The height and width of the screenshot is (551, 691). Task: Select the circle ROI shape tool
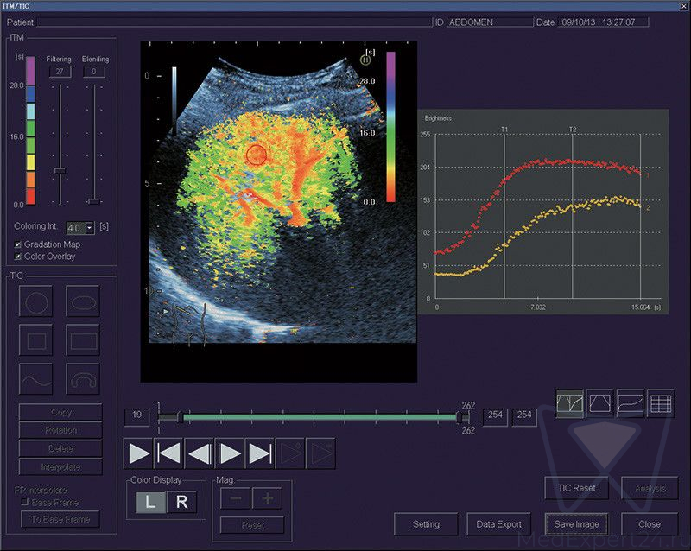(x=35, y=301)
